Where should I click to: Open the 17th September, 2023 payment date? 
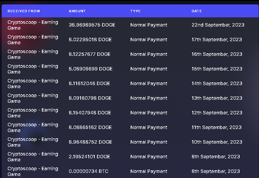pyautogui.click(x=216, y=39)
